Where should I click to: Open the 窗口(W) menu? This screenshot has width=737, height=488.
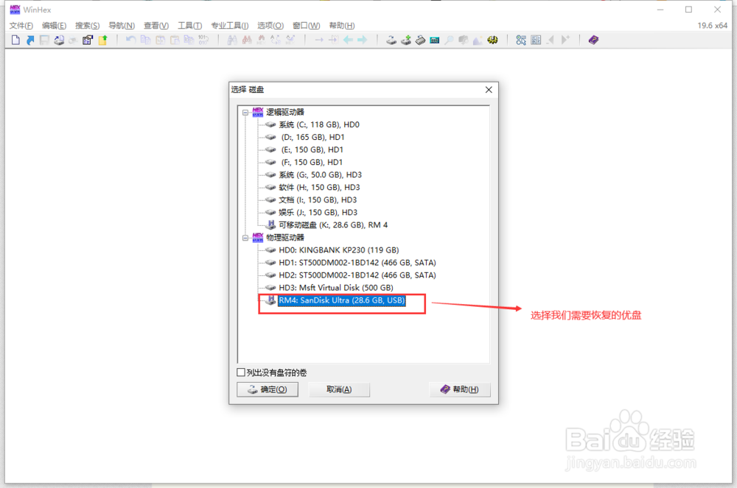307,25
